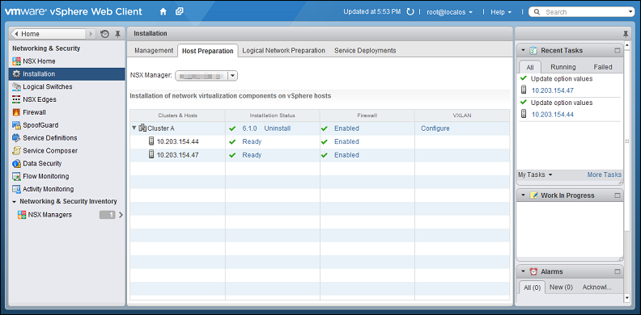
Task: Click the Service Composer icon
Action: 16,150
